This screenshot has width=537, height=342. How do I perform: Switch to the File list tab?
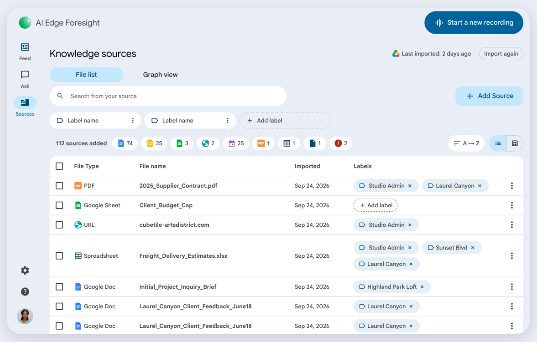[86, 74]
